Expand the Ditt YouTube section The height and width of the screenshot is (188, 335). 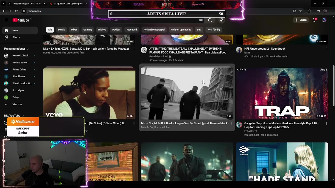14,115
